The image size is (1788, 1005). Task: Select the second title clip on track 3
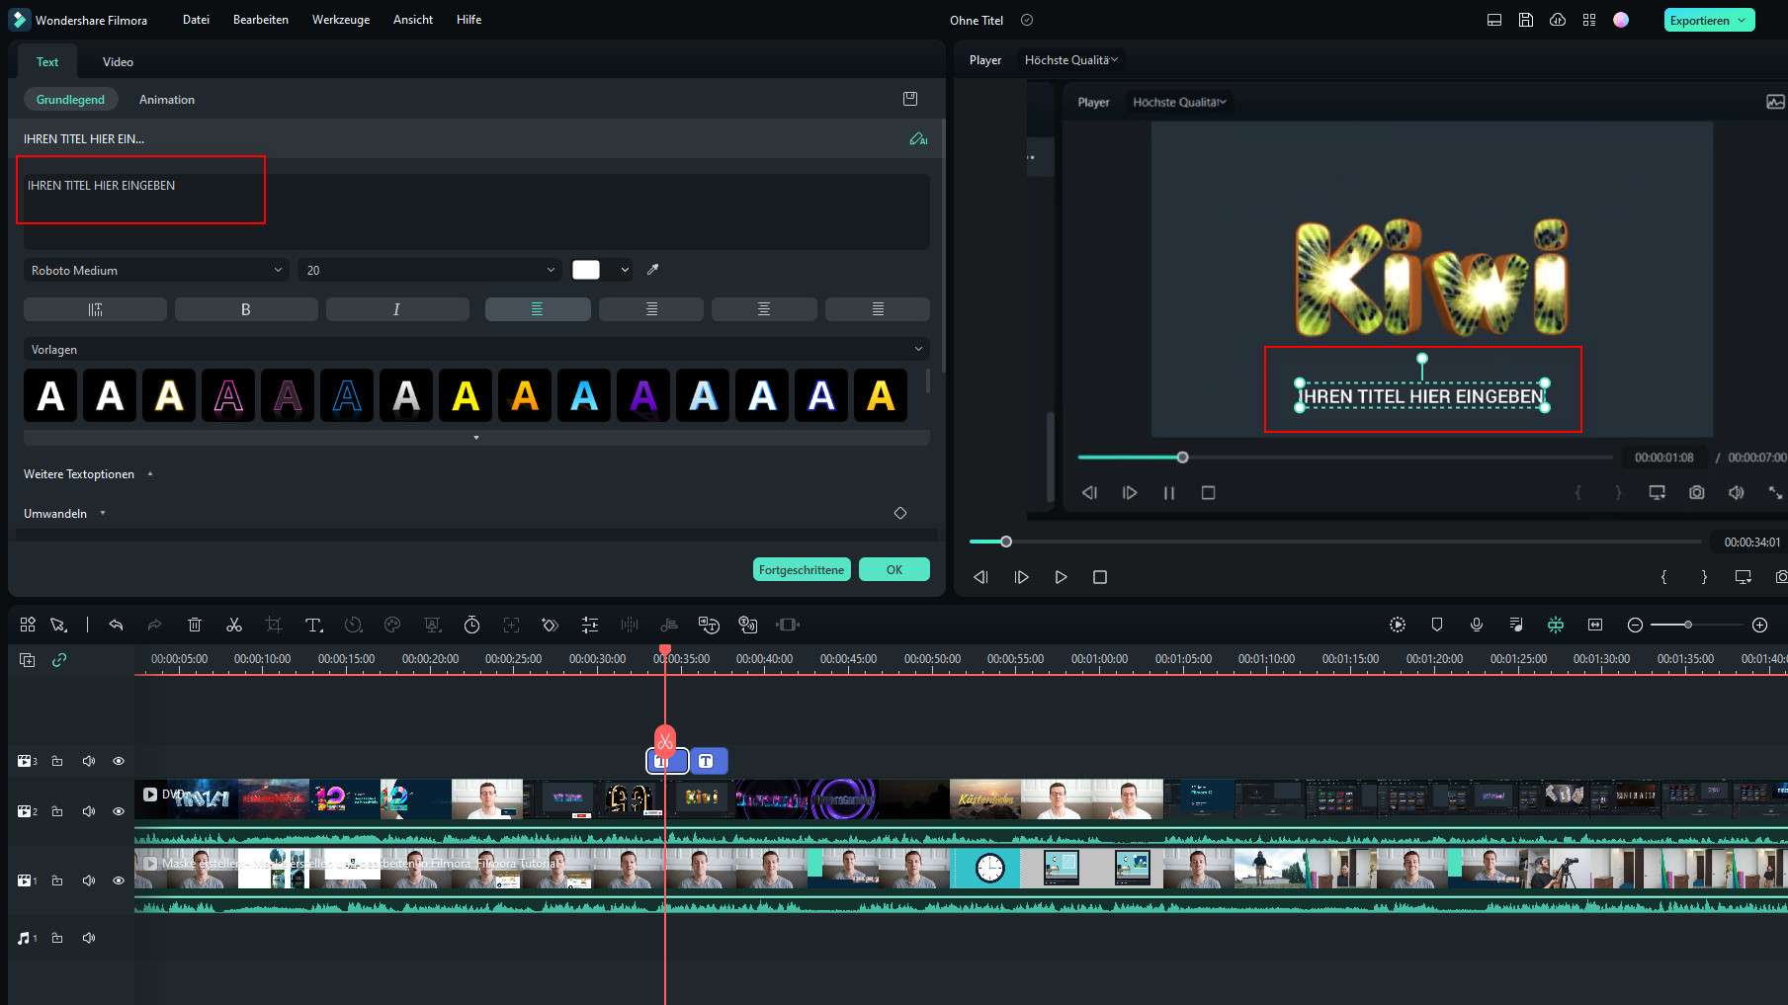click(709, 761)
